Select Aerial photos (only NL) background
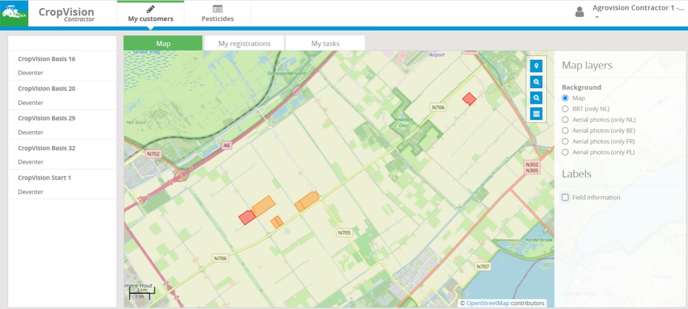 tap(565, 119)
